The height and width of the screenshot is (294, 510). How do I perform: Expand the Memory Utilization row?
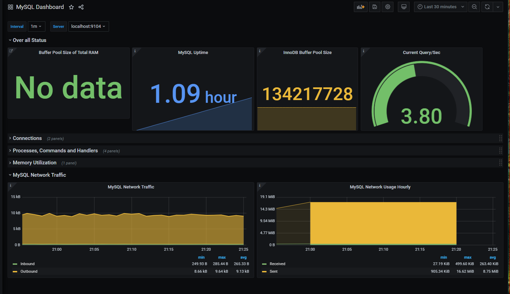click(34, 163)
